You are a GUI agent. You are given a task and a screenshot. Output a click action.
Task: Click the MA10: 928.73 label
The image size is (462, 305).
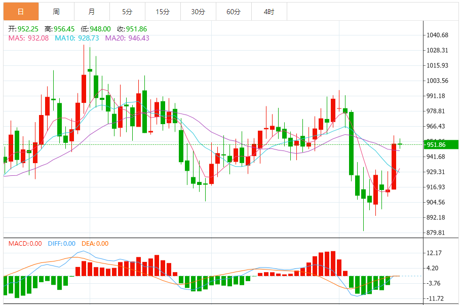point(77,38)
